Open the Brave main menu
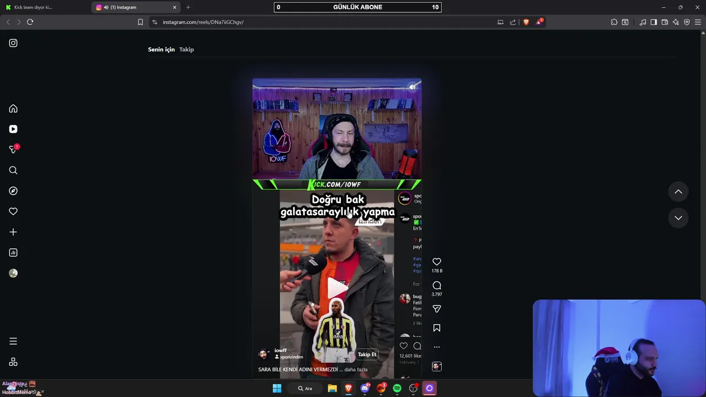 click(698, 22)
